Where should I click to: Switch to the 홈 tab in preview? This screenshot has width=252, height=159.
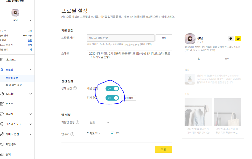click(199, 59)
